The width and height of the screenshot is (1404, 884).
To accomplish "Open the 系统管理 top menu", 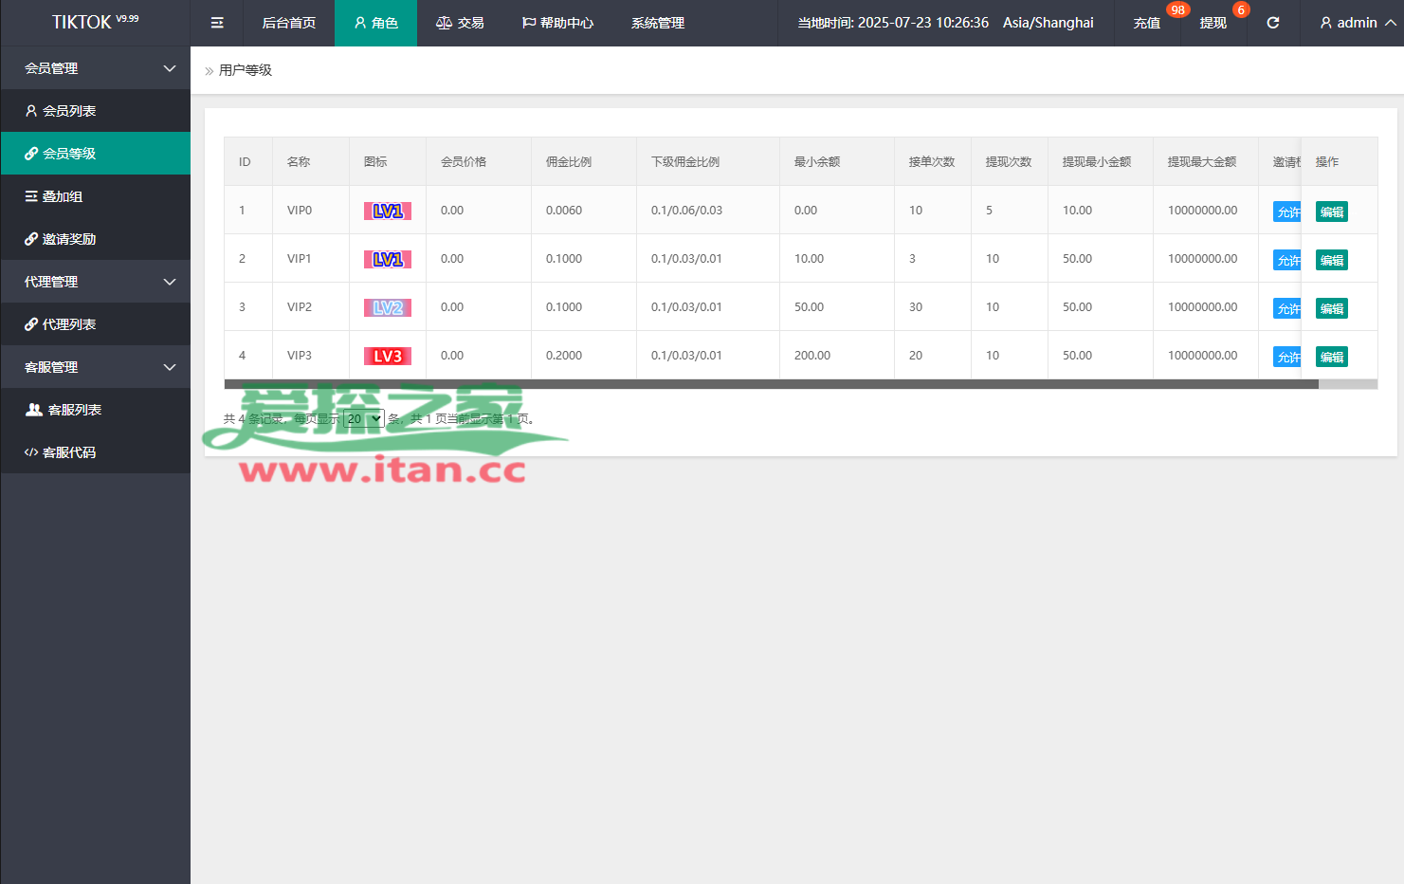I will [x=658, y=23].
